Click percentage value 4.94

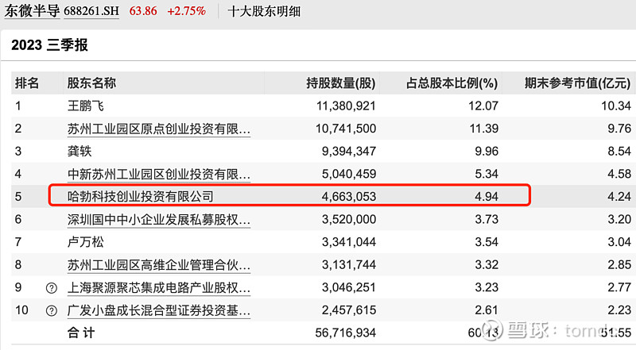(x=487, y=197)
